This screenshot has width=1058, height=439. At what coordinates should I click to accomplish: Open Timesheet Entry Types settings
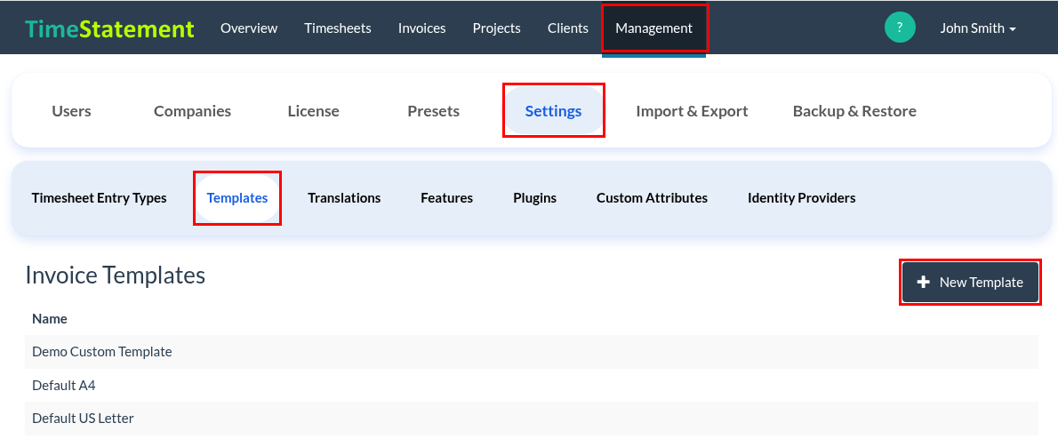[x=100, y=198]
